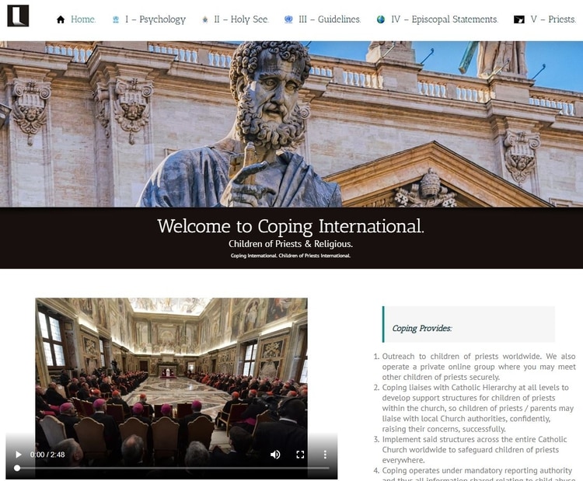This screenshot has width=583, height=481.
Task: Click the Psychology menu icon
Action: click(116, 19)
